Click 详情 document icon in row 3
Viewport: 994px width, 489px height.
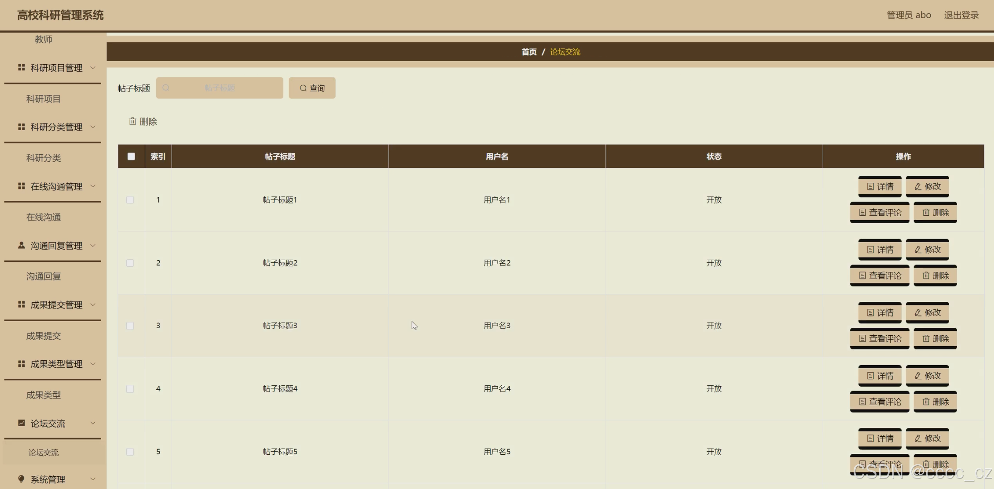870,313
